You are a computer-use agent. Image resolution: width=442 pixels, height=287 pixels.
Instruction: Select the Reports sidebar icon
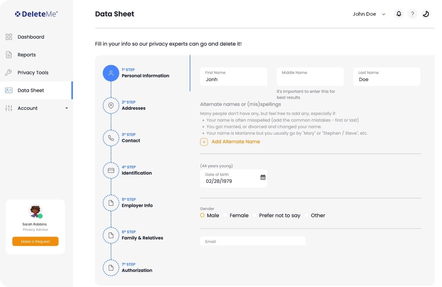point(9,54)
